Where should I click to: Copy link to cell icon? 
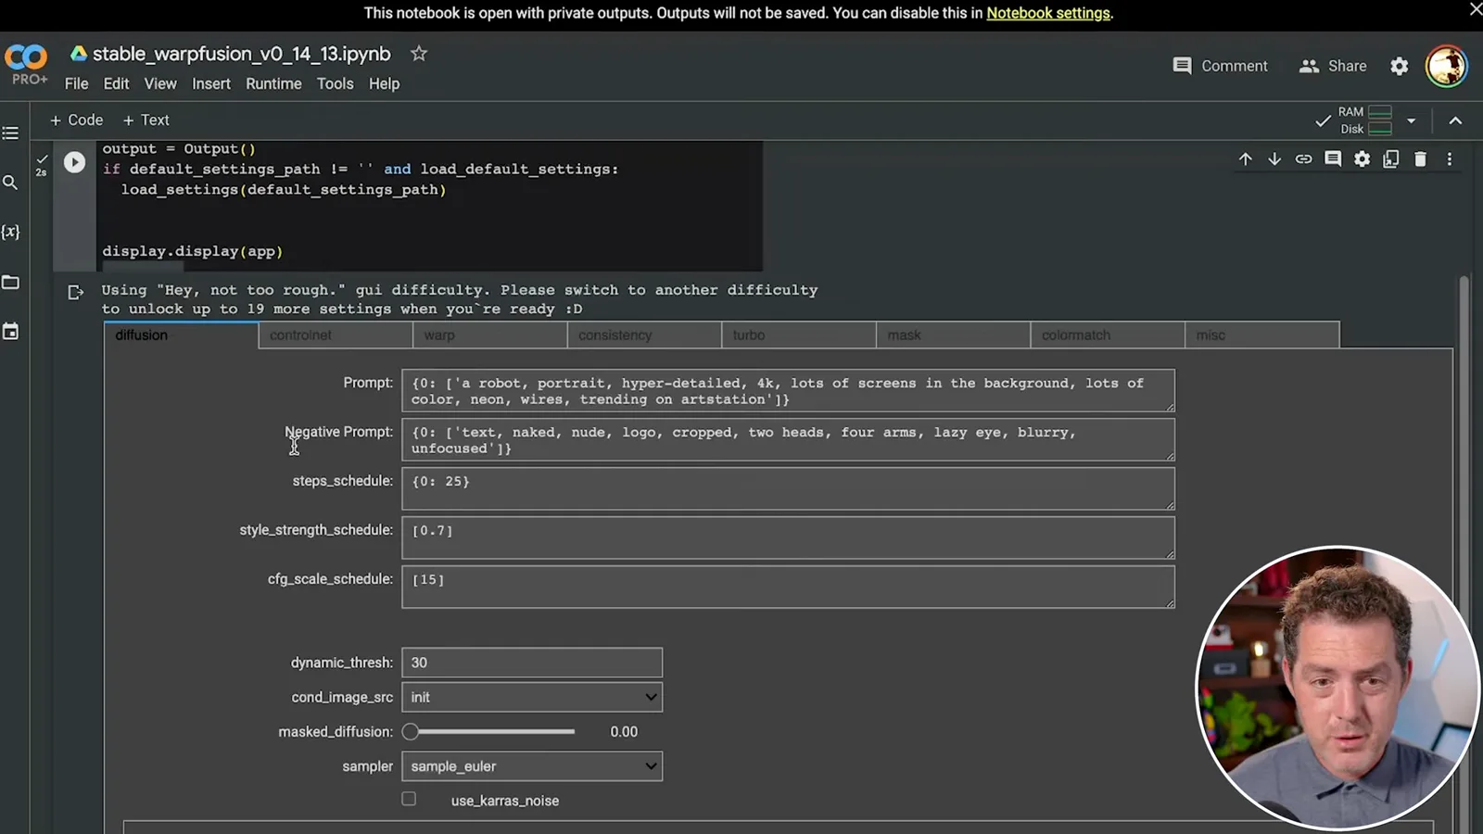click(x=1304, y=159)
